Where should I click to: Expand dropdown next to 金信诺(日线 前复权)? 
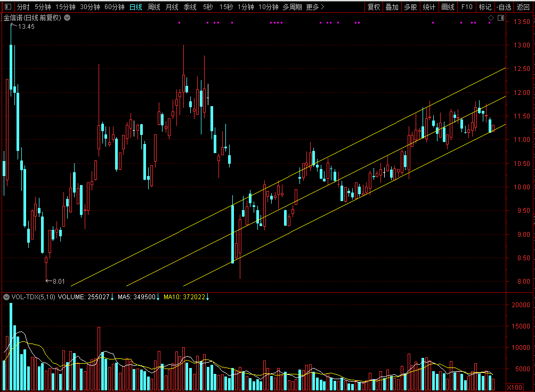[67, 18]
